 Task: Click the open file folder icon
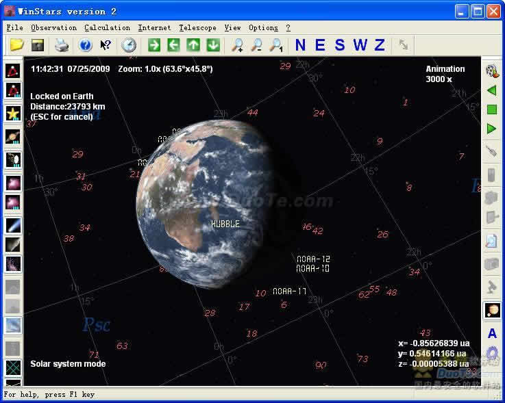[16, 46]
